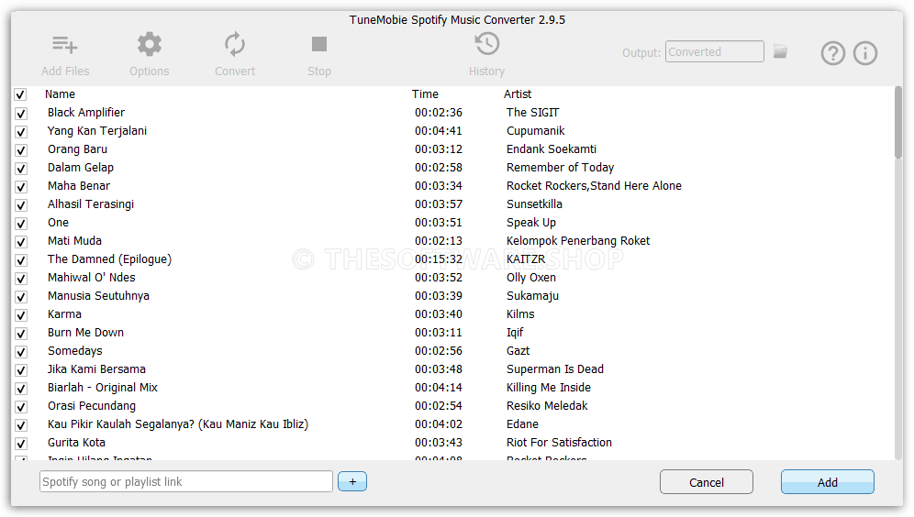
Task: Click the song list vertical scrollbar thumb
Action: point(898,122)
